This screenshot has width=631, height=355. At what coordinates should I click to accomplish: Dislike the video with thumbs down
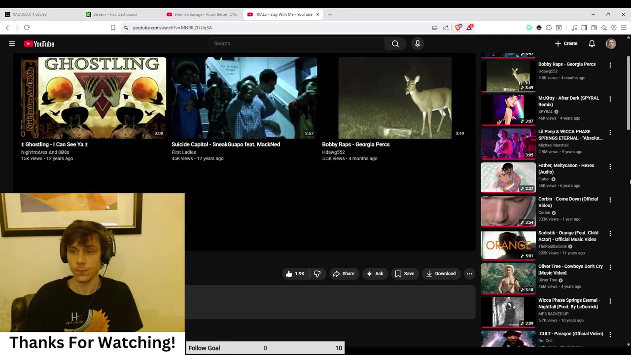[317, 274]
